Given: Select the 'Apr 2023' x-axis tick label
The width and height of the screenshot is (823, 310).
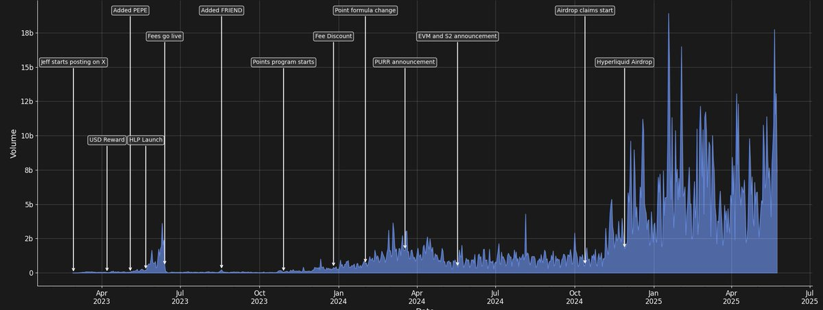Looking at the screenshot, I should coord(102,296).
